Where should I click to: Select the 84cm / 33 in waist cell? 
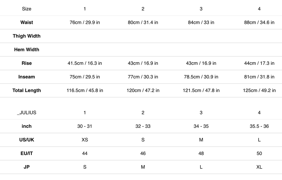201,23
